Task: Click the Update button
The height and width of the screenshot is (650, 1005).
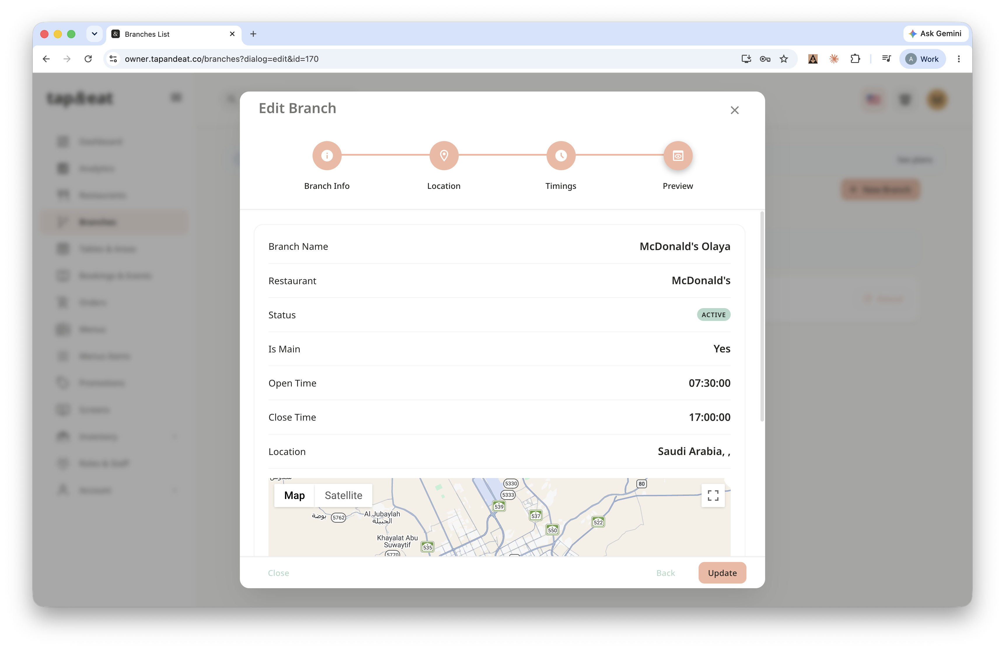Action: coord(722,572)
